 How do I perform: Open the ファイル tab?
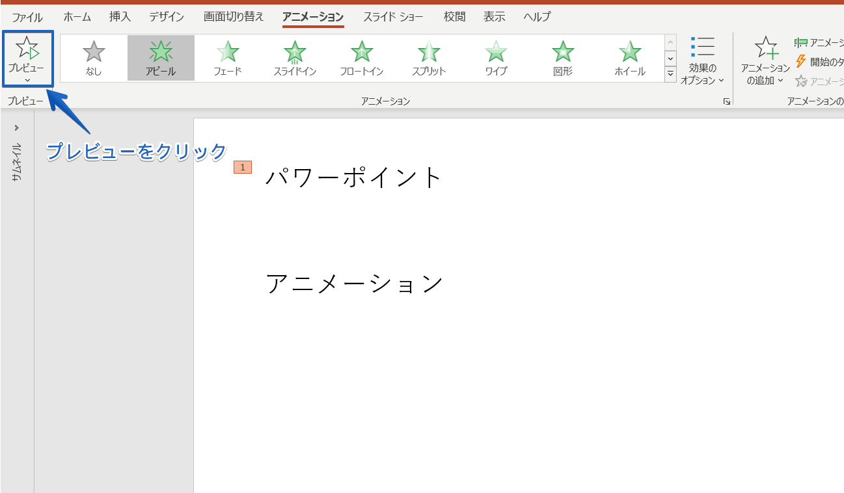coord(27,17)
